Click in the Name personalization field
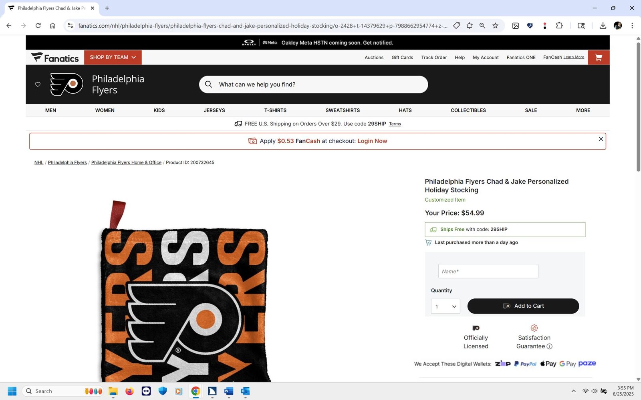Screen dimensions: 641x400 point(488,271)
